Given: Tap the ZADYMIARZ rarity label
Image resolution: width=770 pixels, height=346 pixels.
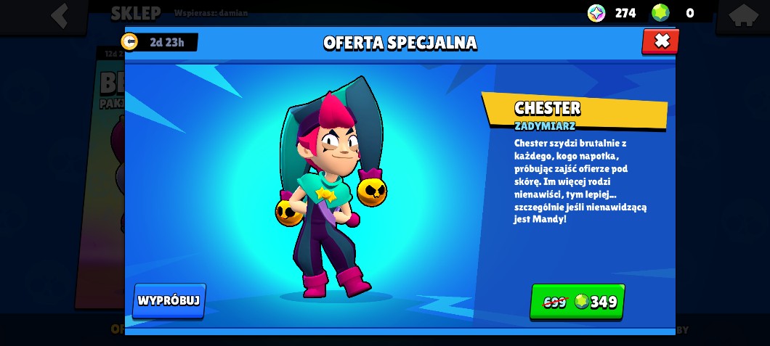Looking at the screenshot, I should click(x=545, y=126).
